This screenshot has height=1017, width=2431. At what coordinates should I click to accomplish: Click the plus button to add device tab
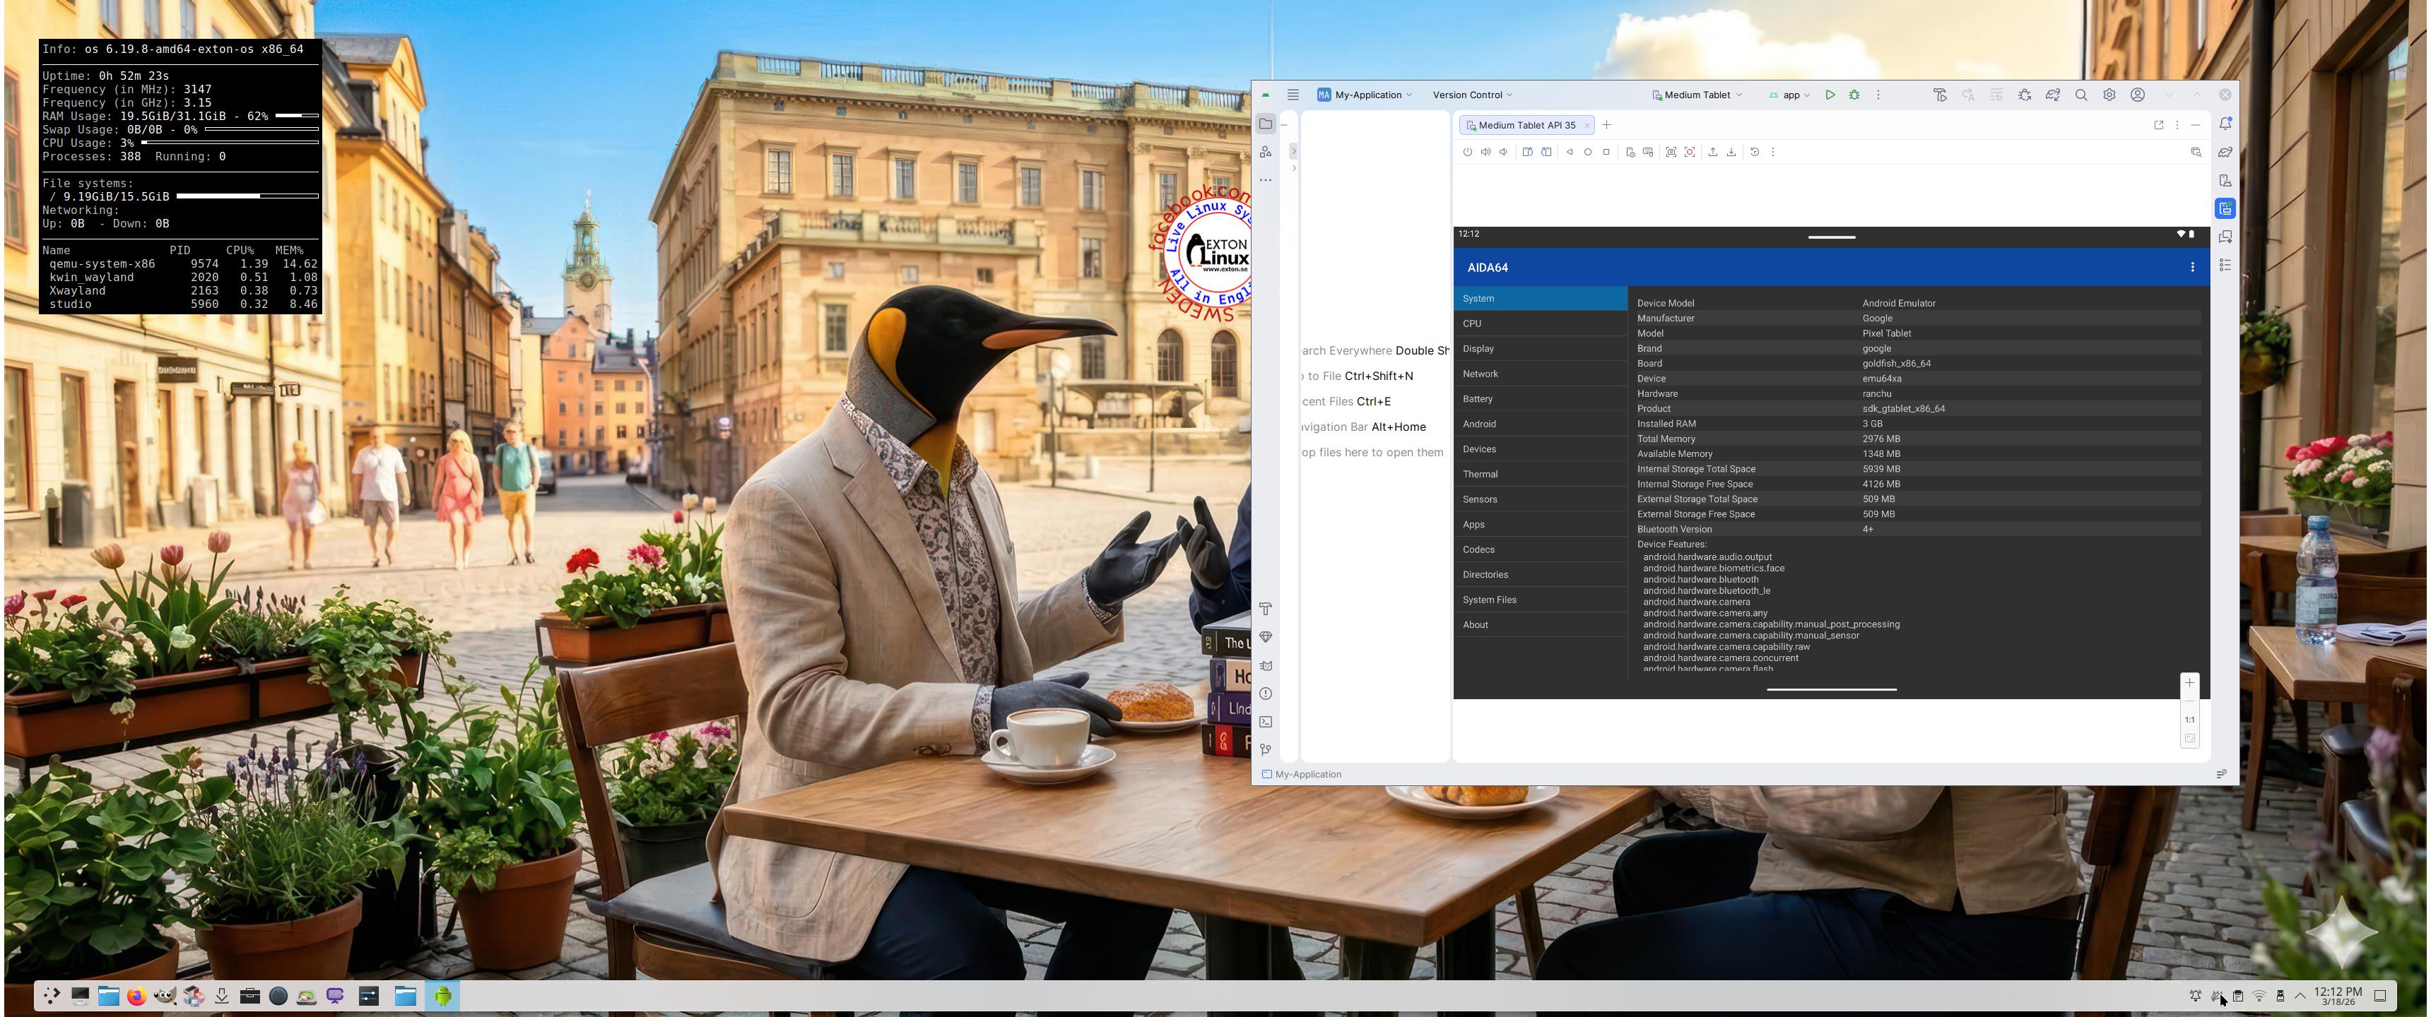[x=1606, y=124]
